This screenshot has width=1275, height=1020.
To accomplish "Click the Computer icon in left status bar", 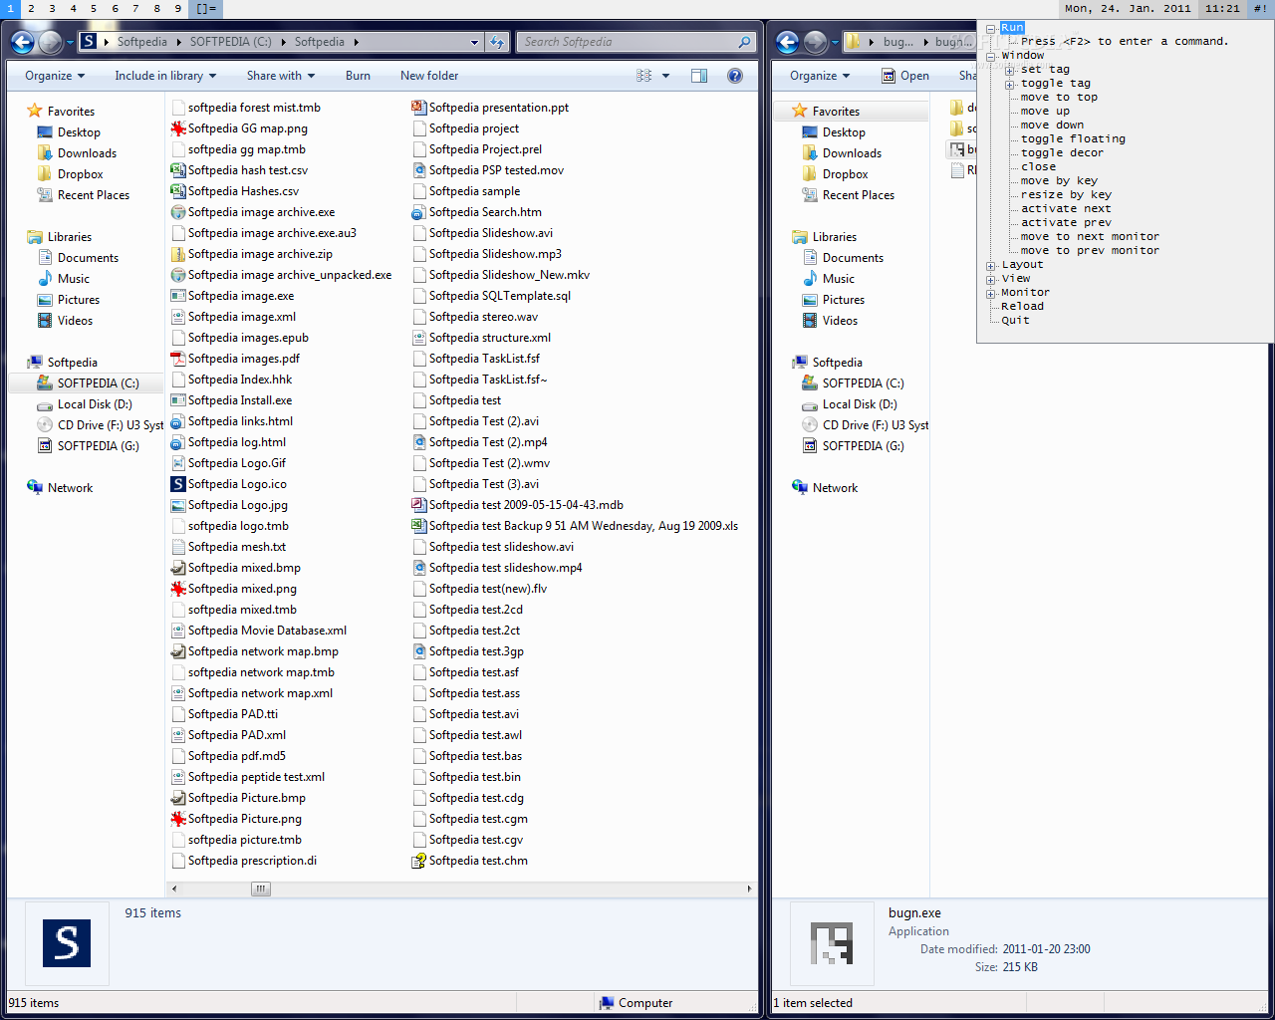I will (x=607, y=1003).
